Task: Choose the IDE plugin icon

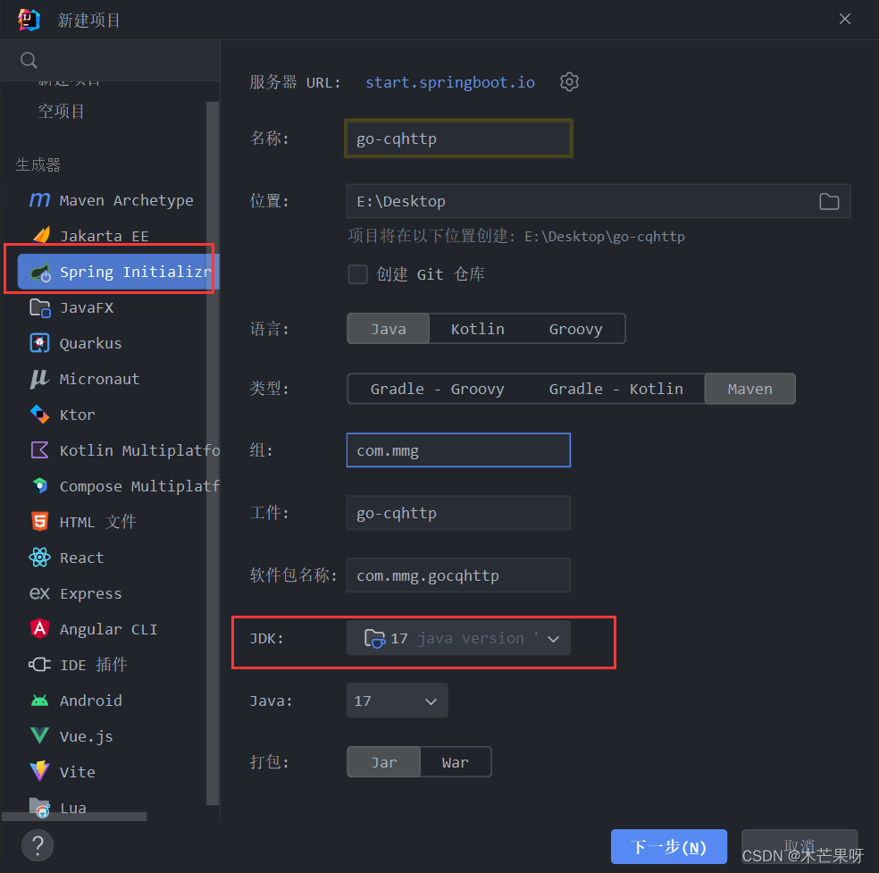Action: tap(39, 665)
